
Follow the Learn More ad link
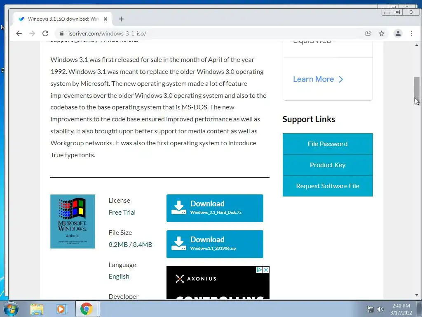click(318, 79)
